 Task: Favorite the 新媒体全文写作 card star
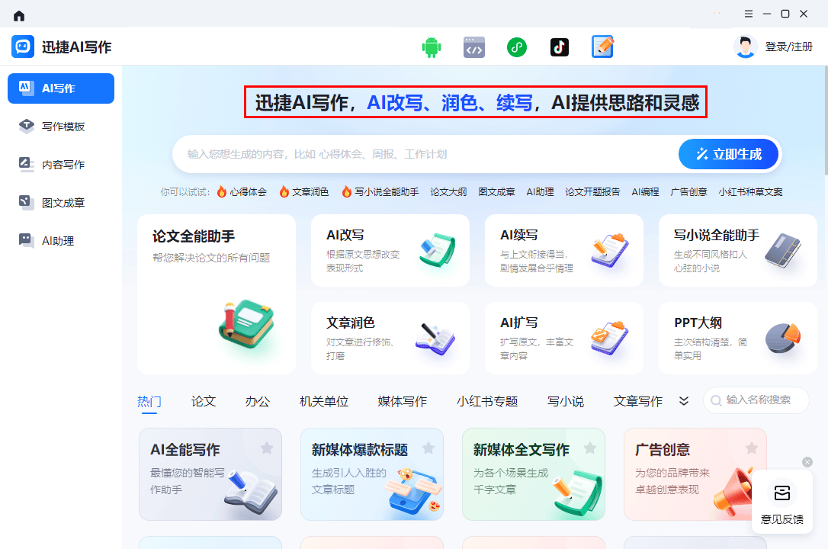(x=590, y=448)
